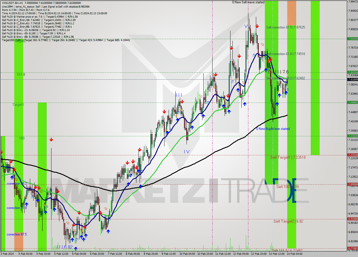Click the '6 Feb 04:00' time axis label
The image size is (358, 257).
tap(79, 254)
